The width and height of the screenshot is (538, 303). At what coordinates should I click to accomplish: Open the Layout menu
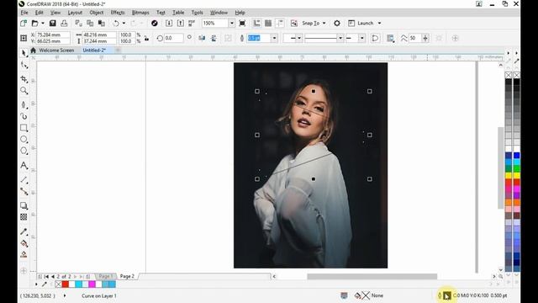tap(75, 13)
